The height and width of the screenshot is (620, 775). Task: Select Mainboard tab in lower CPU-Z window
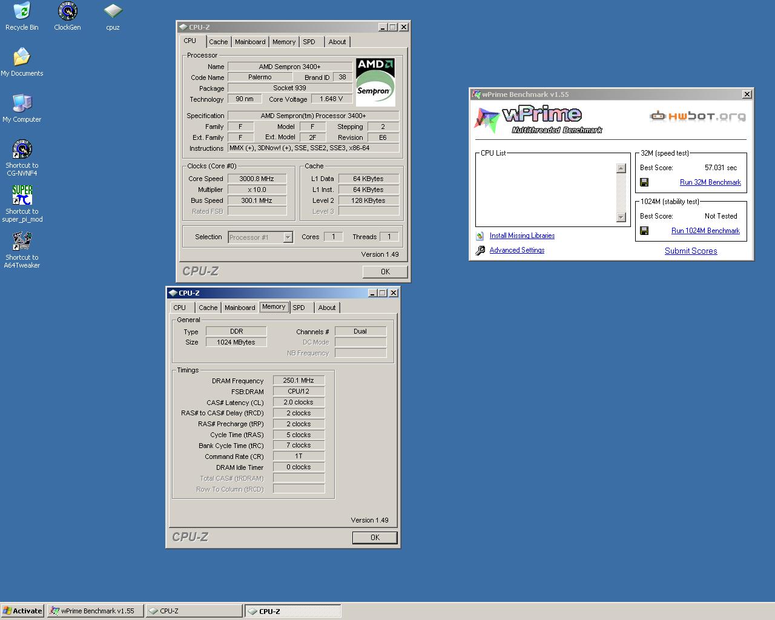(240, 308)
